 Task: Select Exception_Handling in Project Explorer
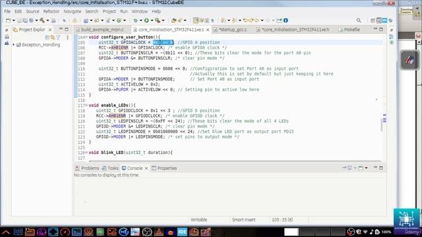[x=41, y=45]
